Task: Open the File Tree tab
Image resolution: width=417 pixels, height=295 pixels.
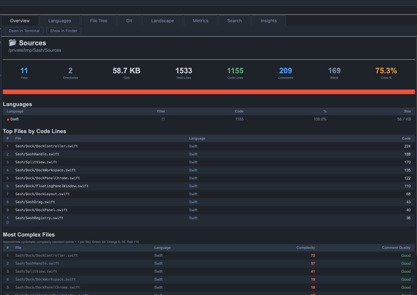Action: (99, 21)
